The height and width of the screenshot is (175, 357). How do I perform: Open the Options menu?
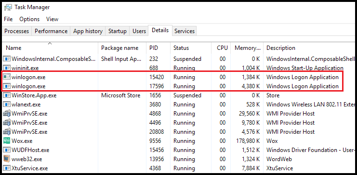[29, 19]
